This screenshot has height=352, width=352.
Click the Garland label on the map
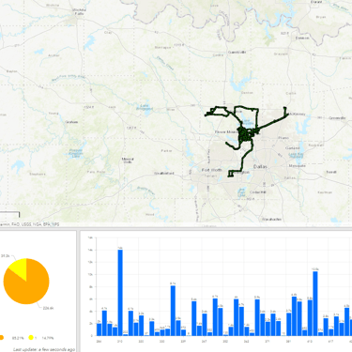(x=293, y=148)
